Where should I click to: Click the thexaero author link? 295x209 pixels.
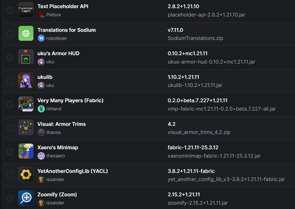[55, 156]
